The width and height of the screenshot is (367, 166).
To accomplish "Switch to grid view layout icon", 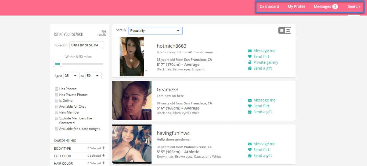I will point(288,31).
